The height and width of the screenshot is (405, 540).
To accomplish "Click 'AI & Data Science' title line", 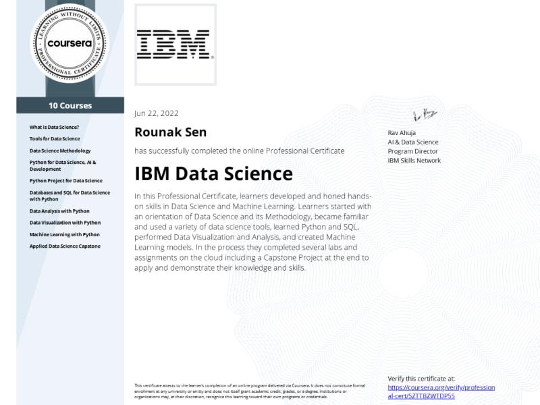I will (413, 142).
